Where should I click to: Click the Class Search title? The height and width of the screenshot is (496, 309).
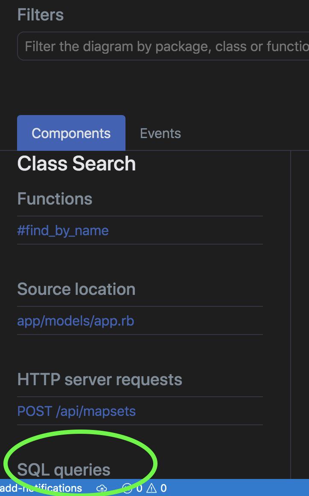[x=76, y=164]
